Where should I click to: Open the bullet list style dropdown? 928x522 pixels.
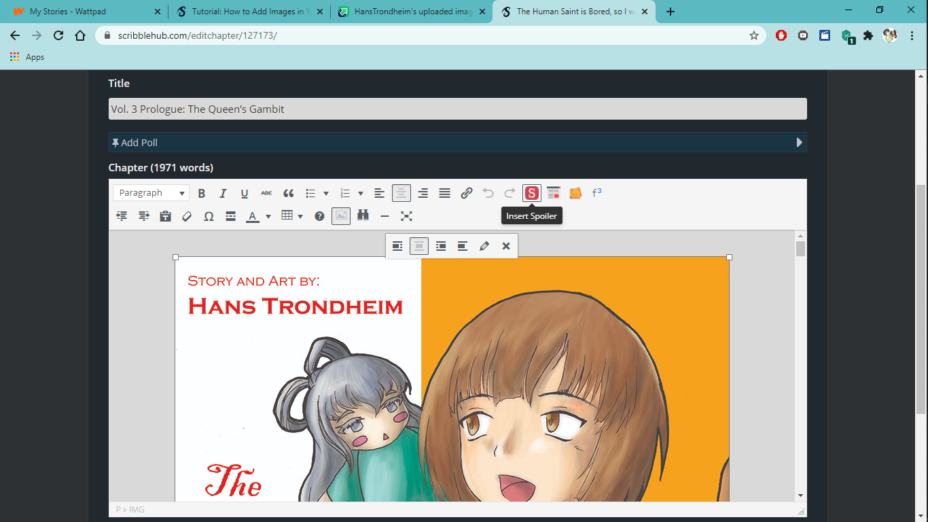326,193
